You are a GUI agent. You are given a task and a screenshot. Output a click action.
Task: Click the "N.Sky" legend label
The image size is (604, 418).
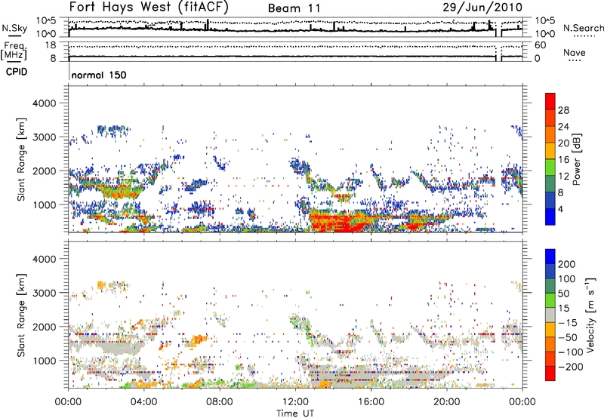point(14,28)
